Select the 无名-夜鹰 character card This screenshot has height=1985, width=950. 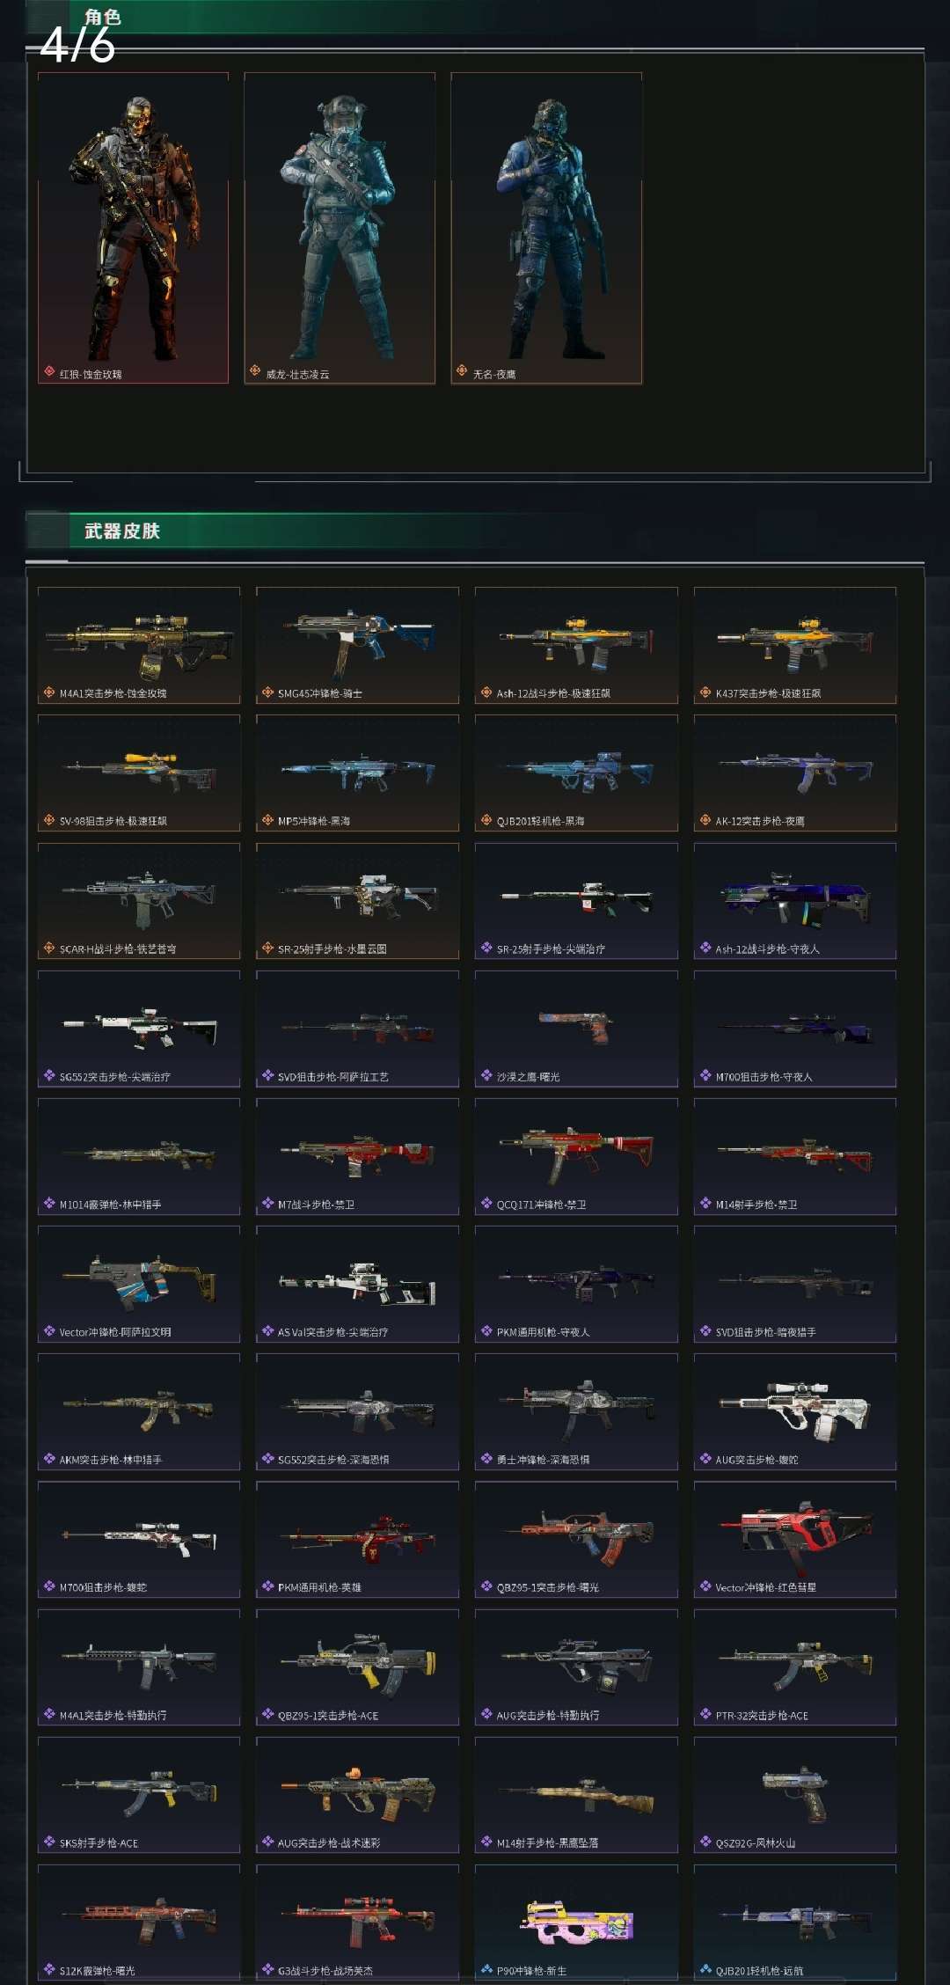point(546,228)
